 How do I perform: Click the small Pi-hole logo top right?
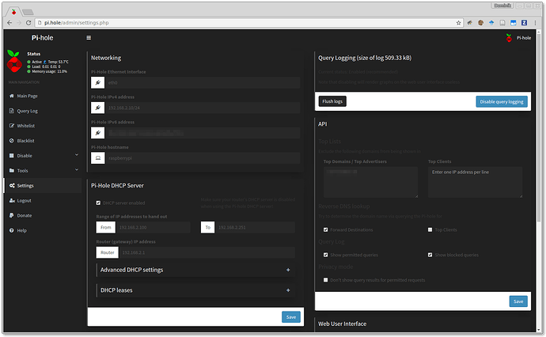pos(509,38)
